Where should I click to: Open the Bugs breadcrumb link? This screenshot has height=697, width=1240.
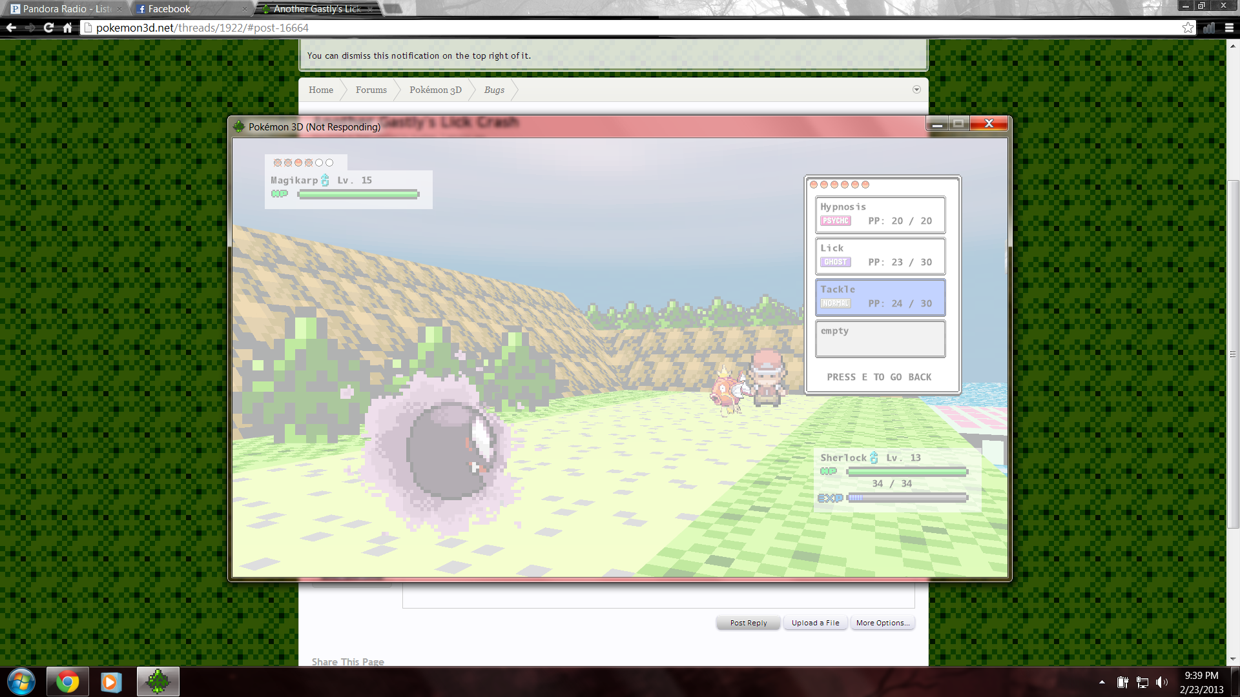tap(494, 90)
